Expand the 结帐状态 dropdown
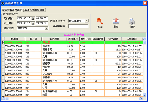Image resolution: width=148 pixels, height=102 pixels. 46,28
